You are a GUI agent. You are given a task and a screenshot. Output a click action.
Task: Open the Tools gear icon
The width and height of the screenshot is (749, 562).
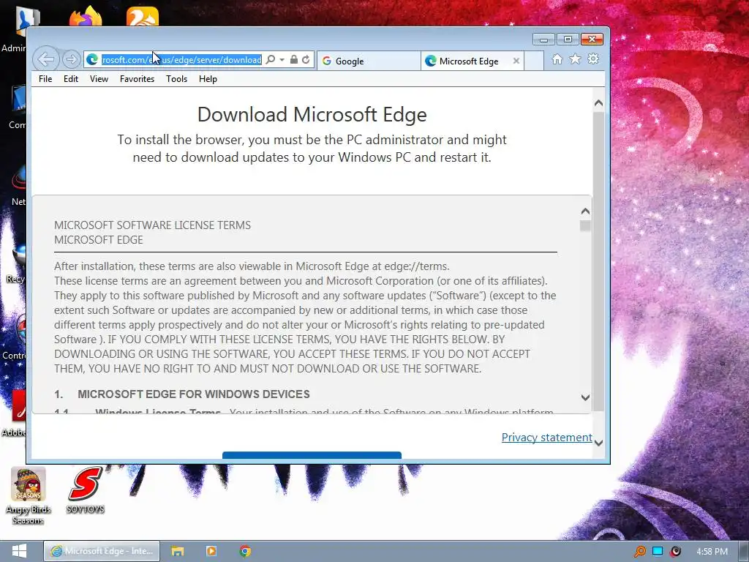[x=593, y=59]
